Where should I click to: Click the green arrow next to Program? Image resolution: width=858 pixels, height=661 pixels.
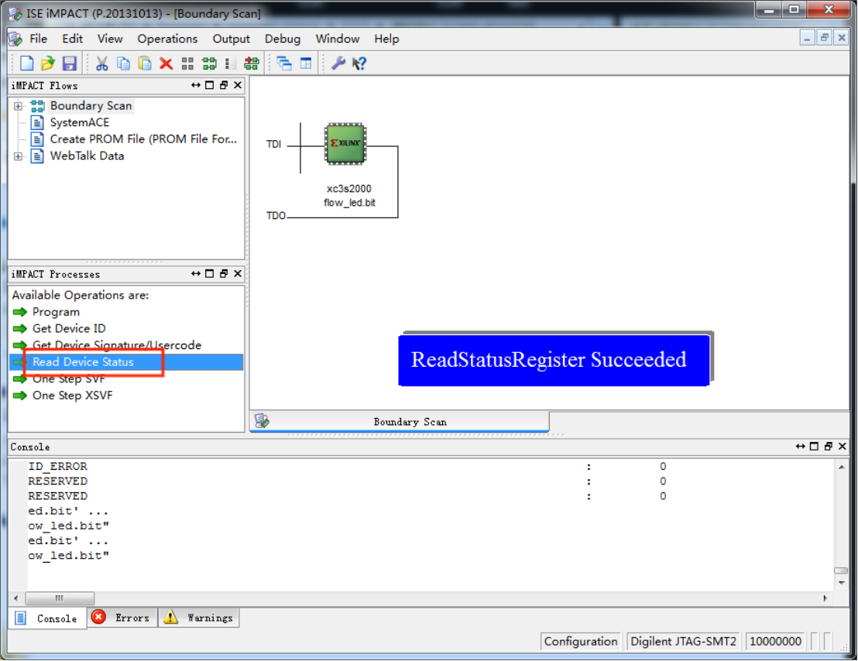[x=19, y=312]
